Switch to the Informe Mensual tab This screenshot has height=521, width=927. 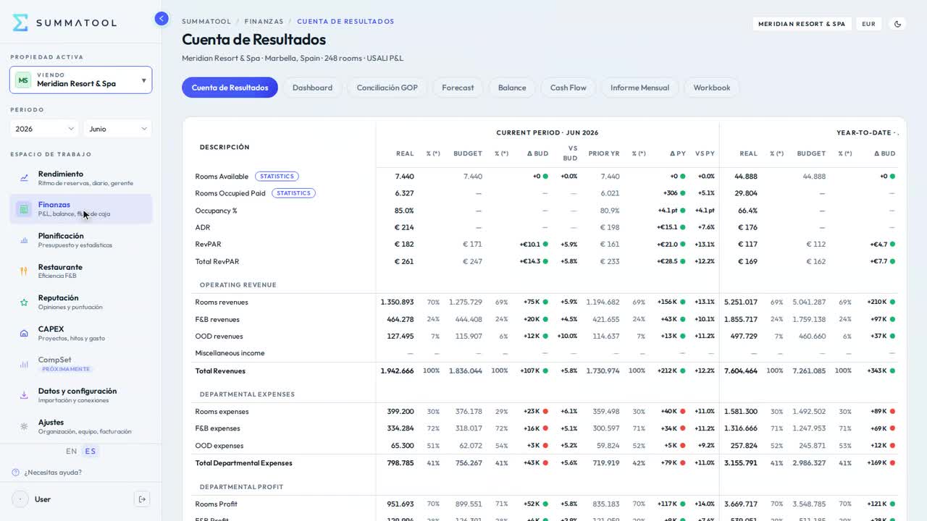639,88
